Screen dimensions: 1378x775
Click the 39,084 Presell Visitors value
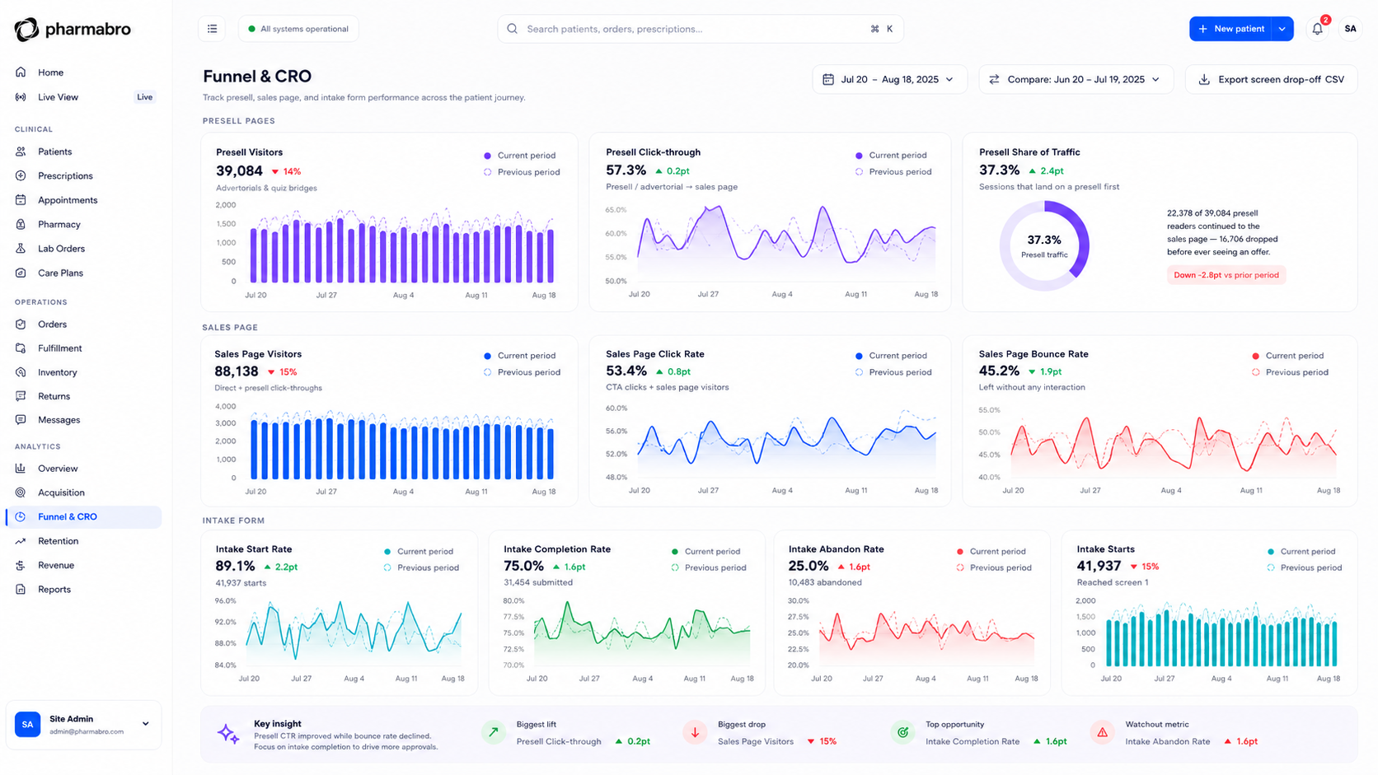239,171
